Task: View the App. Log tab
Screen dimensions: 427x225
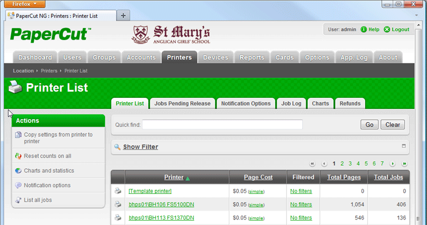Action: point(354,57)
